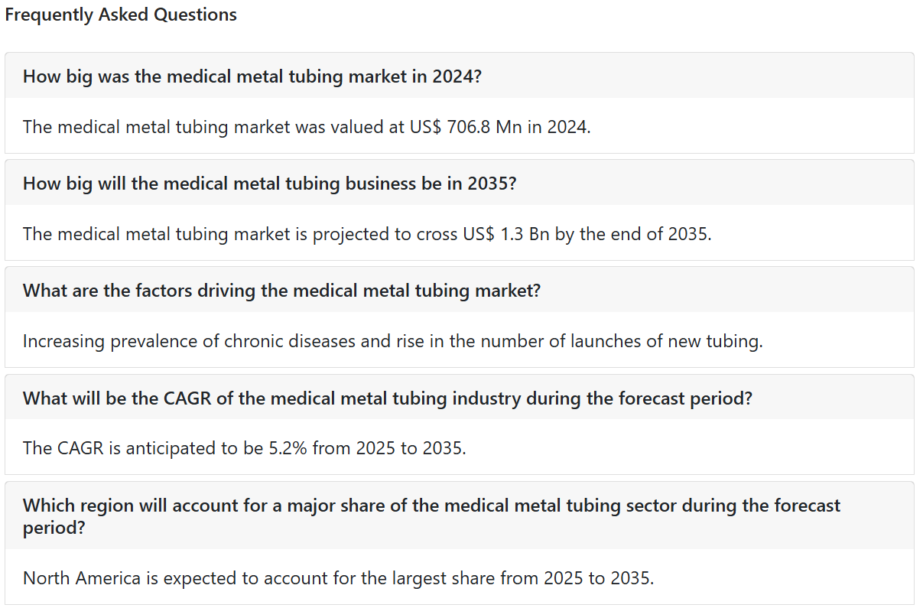Click the answer about crossing US$ 1.3 Bn by 2035
The height and width of the screenshot is (608, 923).
click(x=367, y=233)
